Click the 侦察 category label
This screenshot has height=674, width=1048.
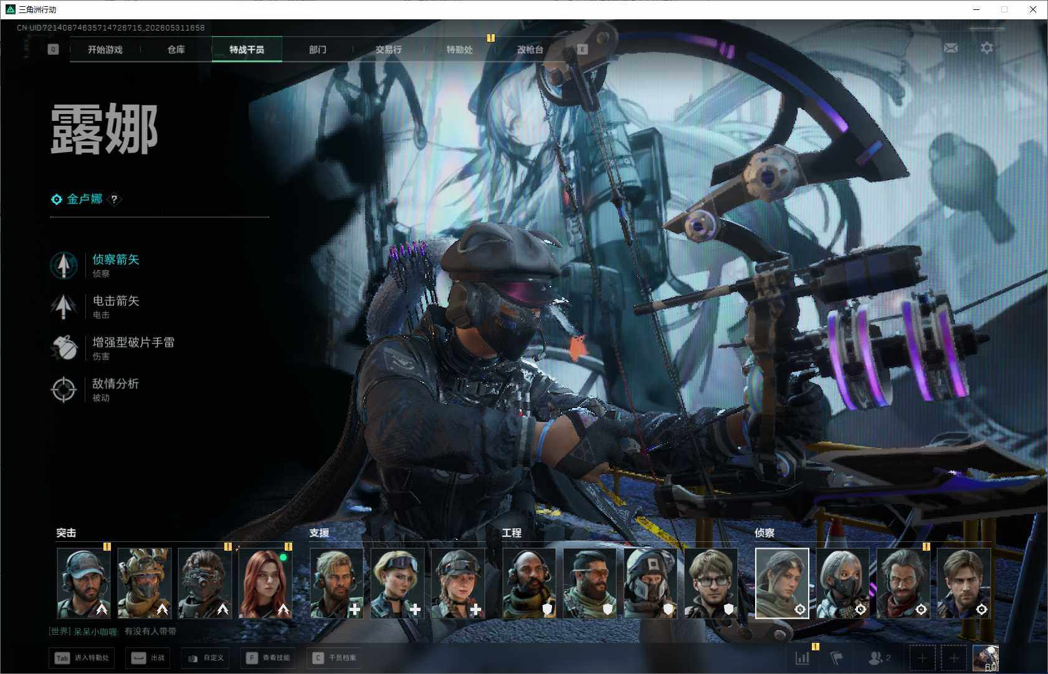(765, 533)
